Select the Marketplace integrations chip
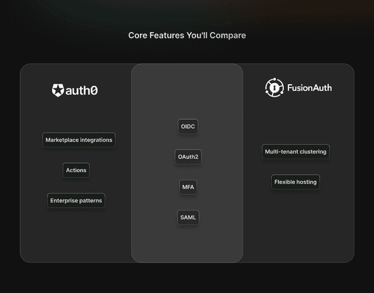The width and height of the screenshot is (374, 293). coord(79,140)
